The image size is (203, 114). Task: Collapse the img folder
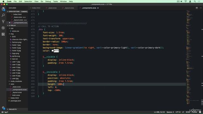point(12,34)
